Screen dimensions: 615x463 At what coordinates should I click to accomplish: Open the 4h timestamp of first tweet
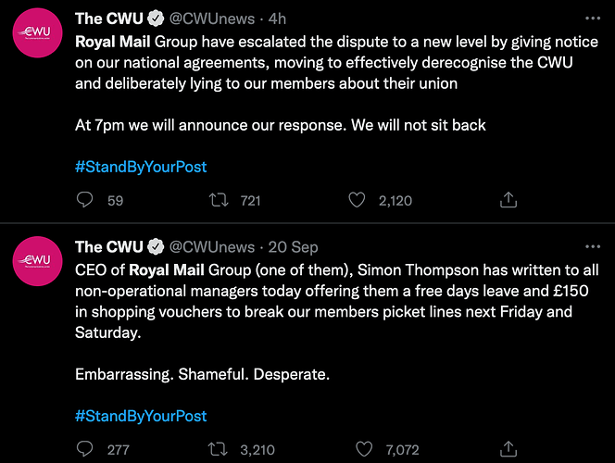click(x=277, y=19)
